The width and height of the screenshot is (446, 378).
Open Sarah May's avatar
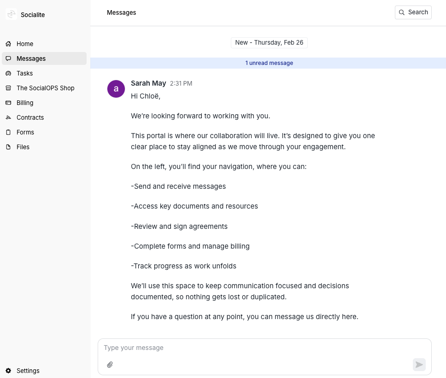point(116,88)
